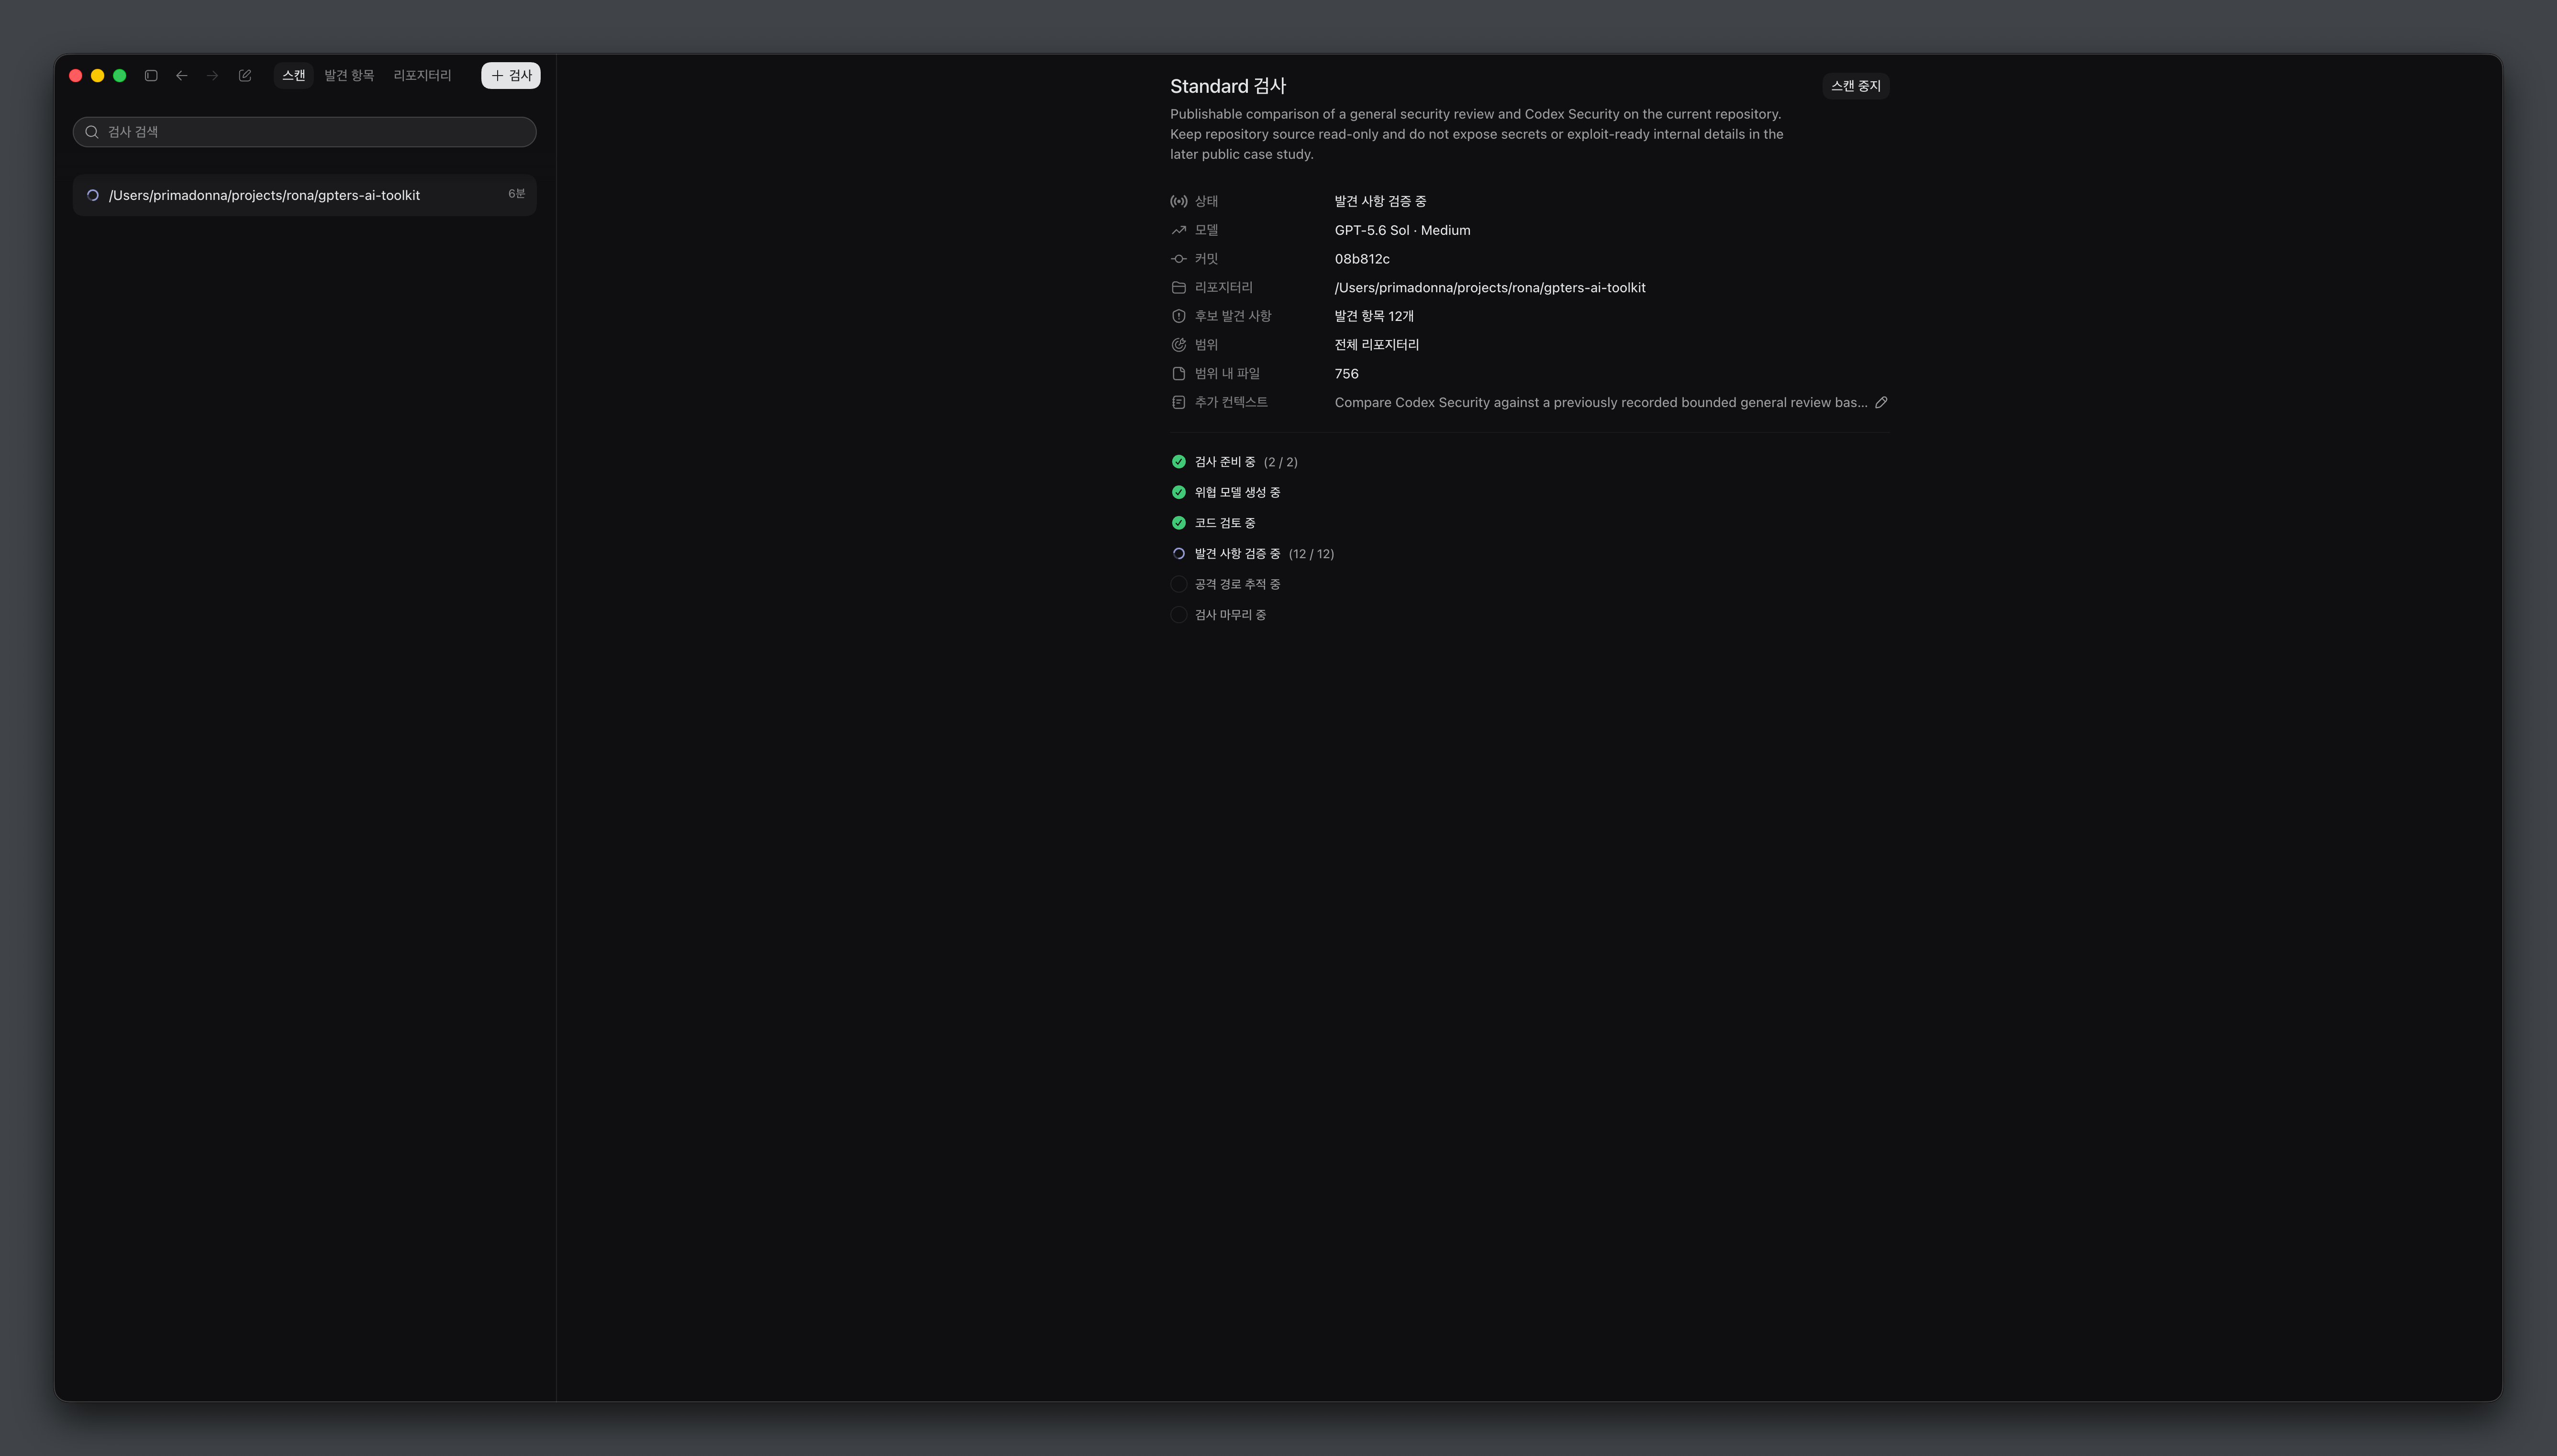Focus the 검사 검색 search field
The width and height of the screenshot is (2557, 1456).
pyautogui.click(x=305, y=132)
